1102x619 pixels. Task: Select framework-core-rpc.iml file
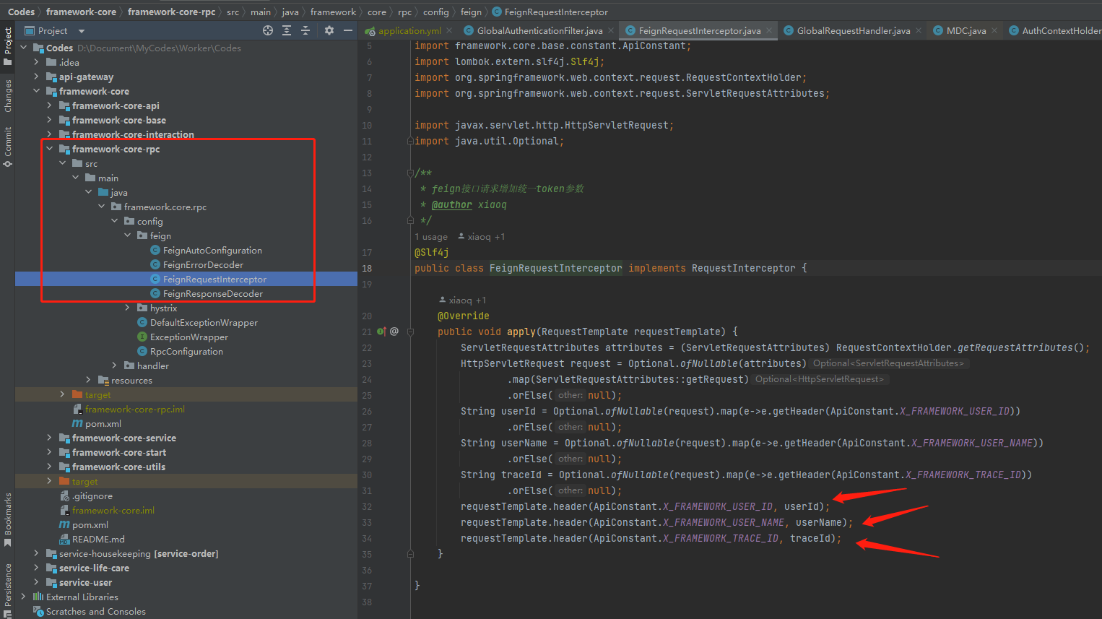[x=135, y=410]
